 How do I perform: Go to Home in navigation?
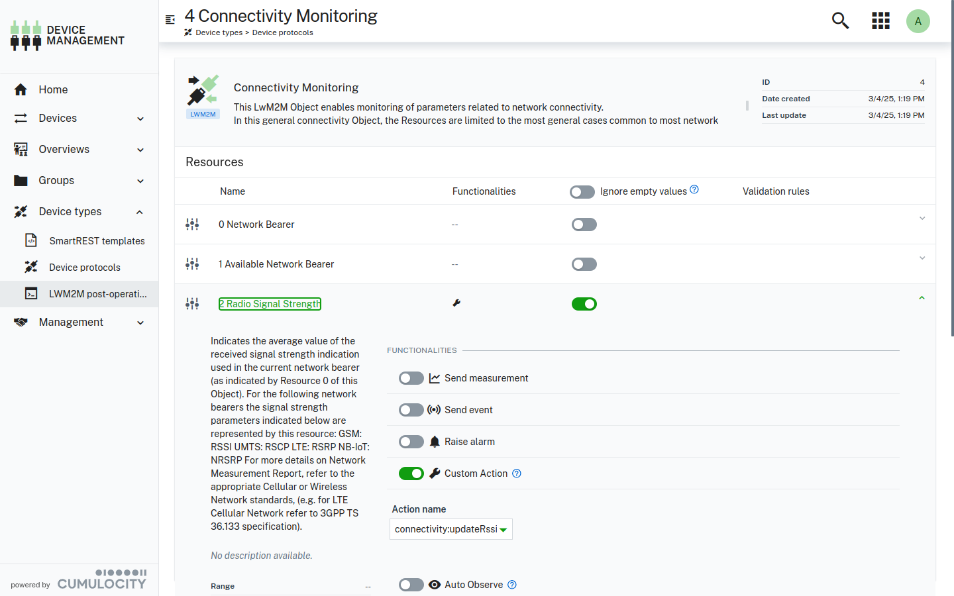(53, 89)
